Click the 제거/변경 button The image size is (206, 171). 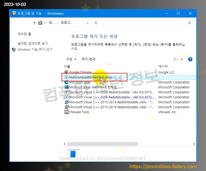[x=88, y=59]
